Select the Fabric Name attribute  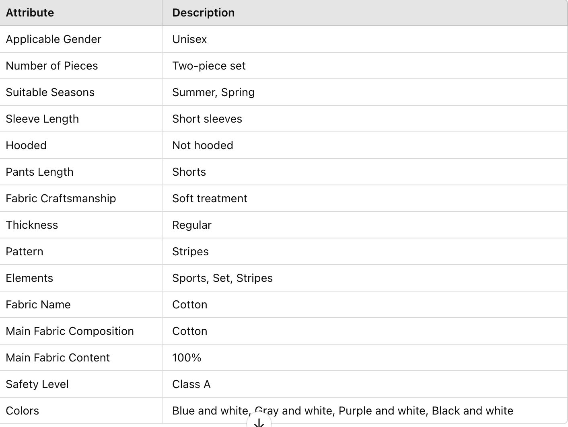point(38,305)
